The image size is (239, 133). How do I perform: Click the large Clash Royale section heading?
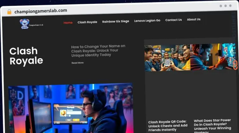pyautogui.click(x=26, y=56)
